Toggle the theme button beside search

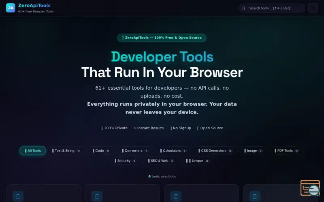point(313,8)
